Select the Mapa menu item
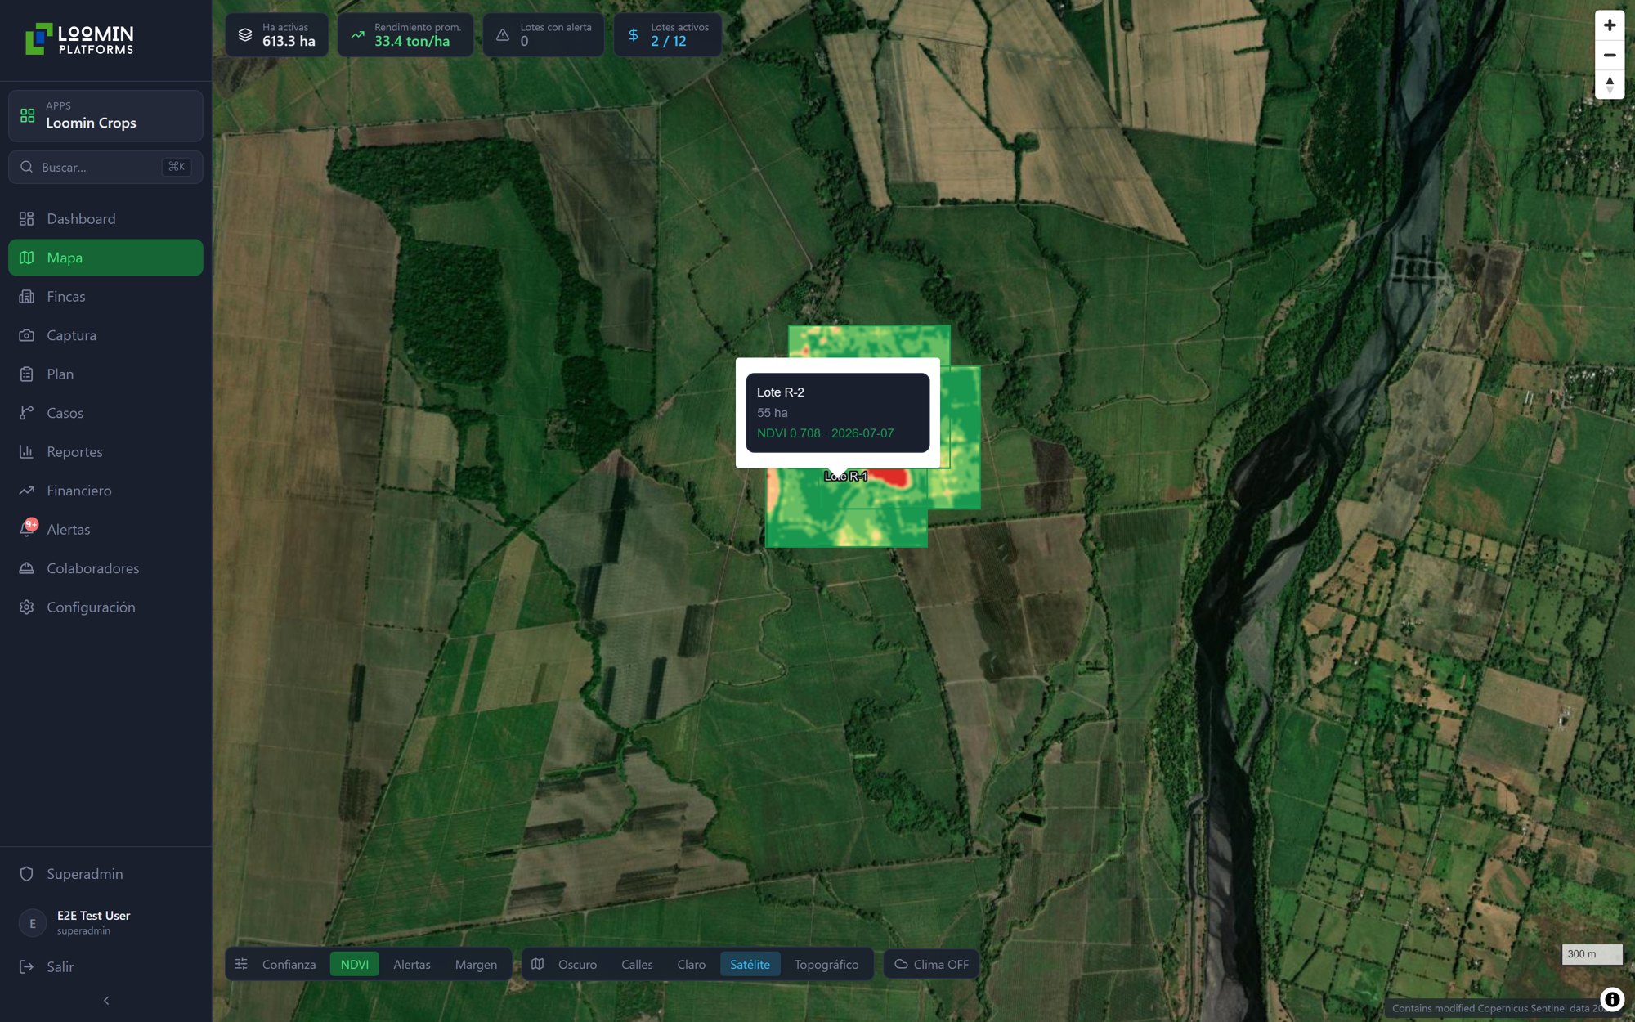The width and height of the screenshot is (1635, 1022). pyautogui.click(x=105, y=258)
